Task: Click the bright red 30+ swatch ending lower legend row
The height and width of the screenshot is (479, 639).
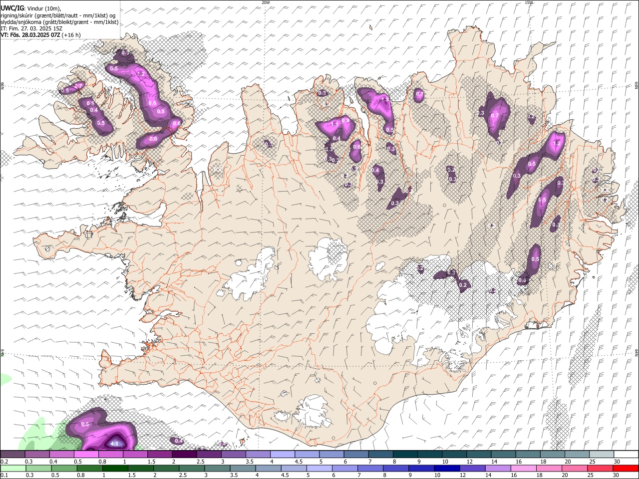Action: (626, 468)
